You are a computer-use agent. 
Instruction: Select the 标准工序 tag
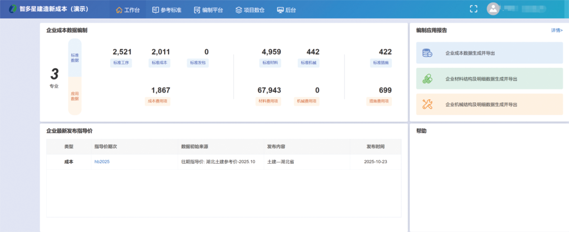pyautogui.click(x=121, y=63)
